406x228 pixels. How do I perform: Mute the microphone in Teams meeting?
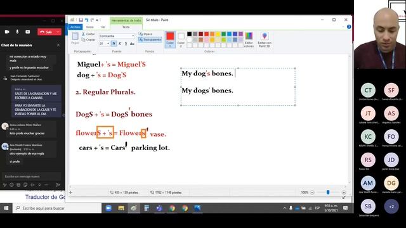click(17, 32)
